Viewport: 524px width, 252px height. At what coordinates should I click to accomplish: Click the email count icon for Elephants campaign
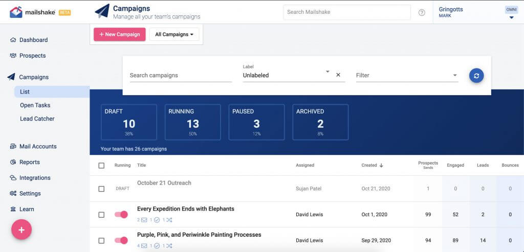coord(144,220)
